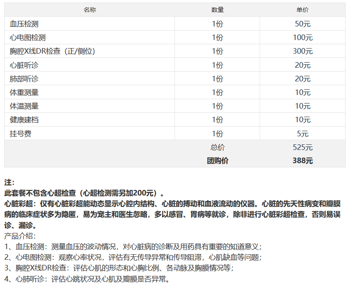Click 胸腔X线DR检查 (正/侧位) item
This screenshot has height=290, width=352.
[52, 51]
